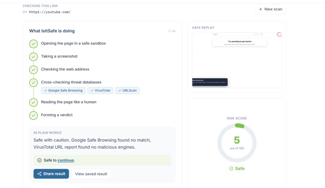The height and width of the screenshot is (188, 325).
Task: Click the checkmark in VirusTotal chip
Action: [92, 91]
